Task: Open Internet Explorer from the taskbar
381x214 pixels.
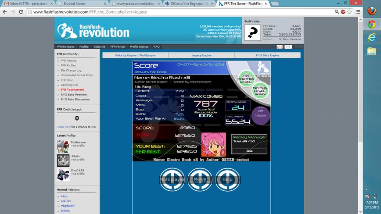Action: pyautogui.click(x=371, y=38)
